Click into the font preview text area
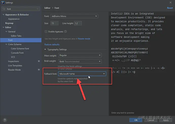This screenshot has height=124, width=175. [x=142, y=62]
